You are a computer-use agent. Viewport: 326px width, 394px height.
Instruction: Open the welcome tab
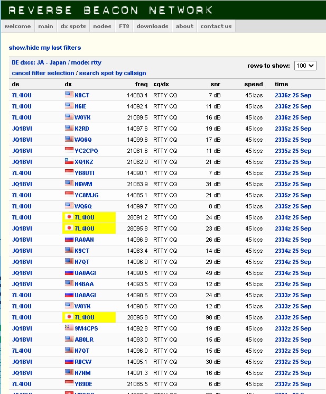click(x=17, y=26)
